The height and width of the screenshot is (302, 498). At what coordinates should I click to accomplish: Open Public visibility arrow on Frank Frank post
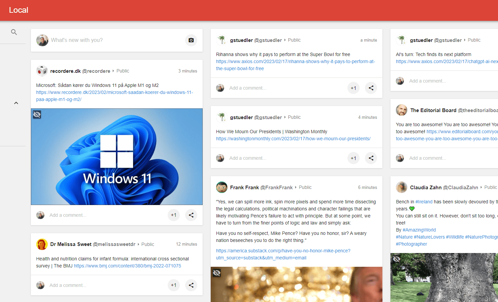(296, 187)
